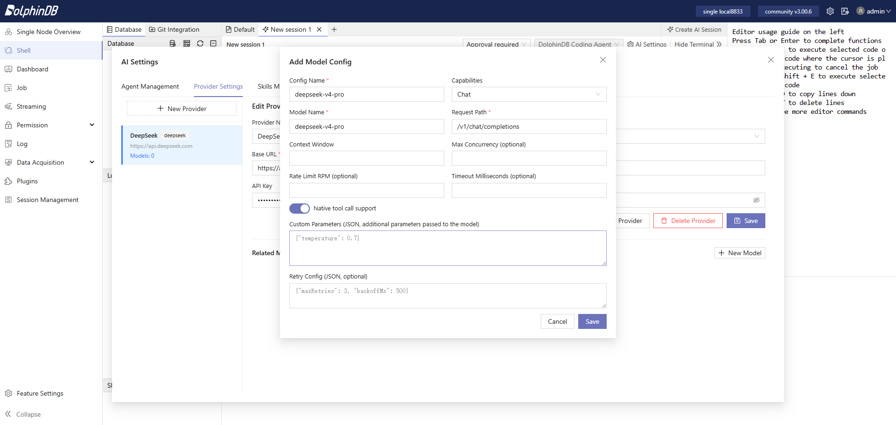Collapse all nodes in Database panel
The height and width of the screenshot is (425, 896).
tap(213, 43)
